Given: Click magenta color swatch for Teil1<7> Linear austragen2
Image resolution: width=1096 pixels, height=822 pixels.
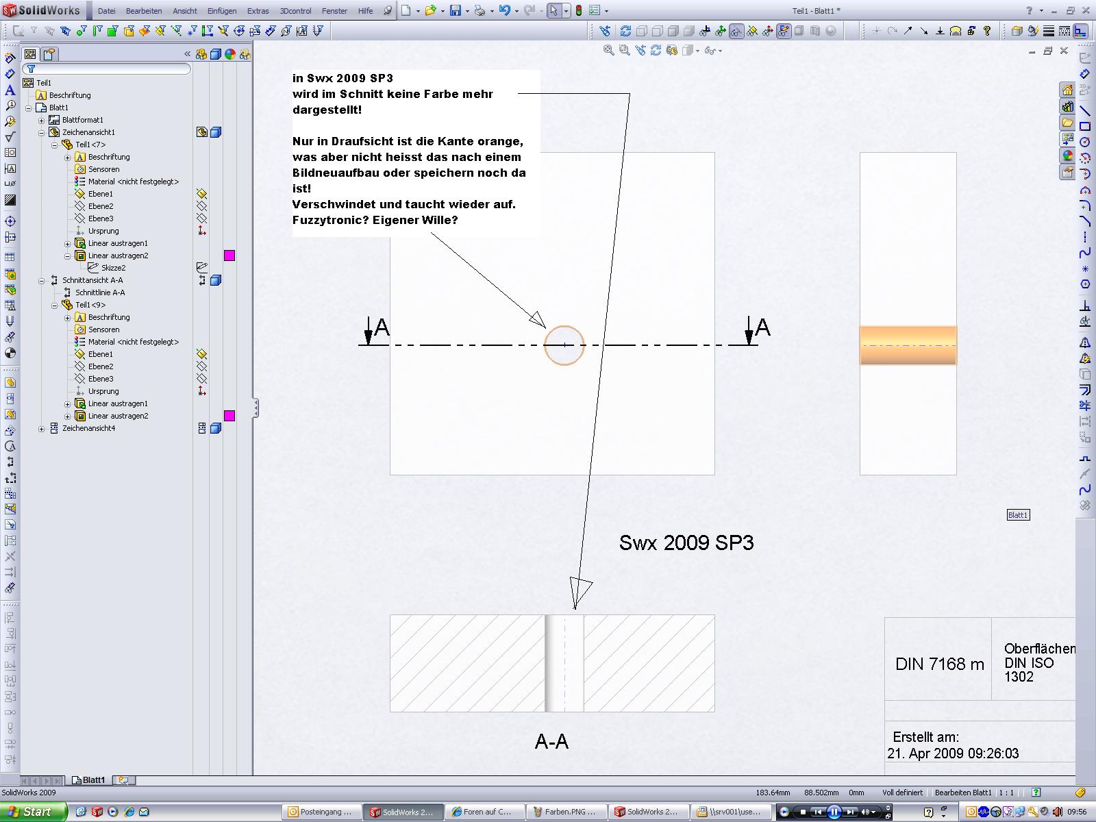Looking at the screenshot, I should pyautogui.click(x=229, y=256).
